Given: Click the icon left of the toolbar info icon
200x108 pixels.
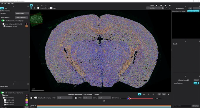Looking at the screenshot, I should coord(31,8).
